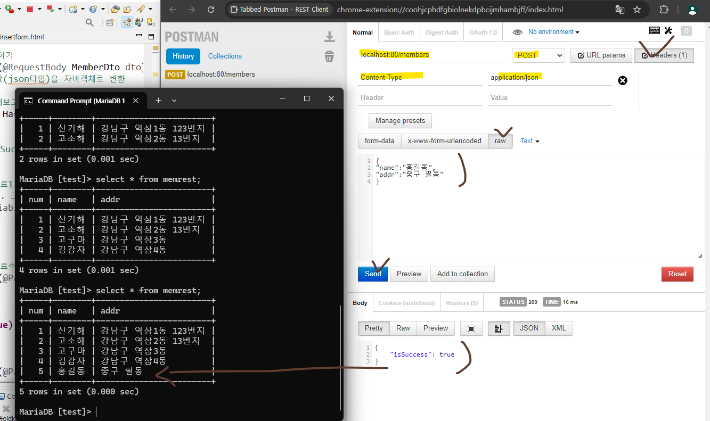Click Command Prompt tab dropdown chevron
This screenshot has width=710, height=421.
click(174, 100)
